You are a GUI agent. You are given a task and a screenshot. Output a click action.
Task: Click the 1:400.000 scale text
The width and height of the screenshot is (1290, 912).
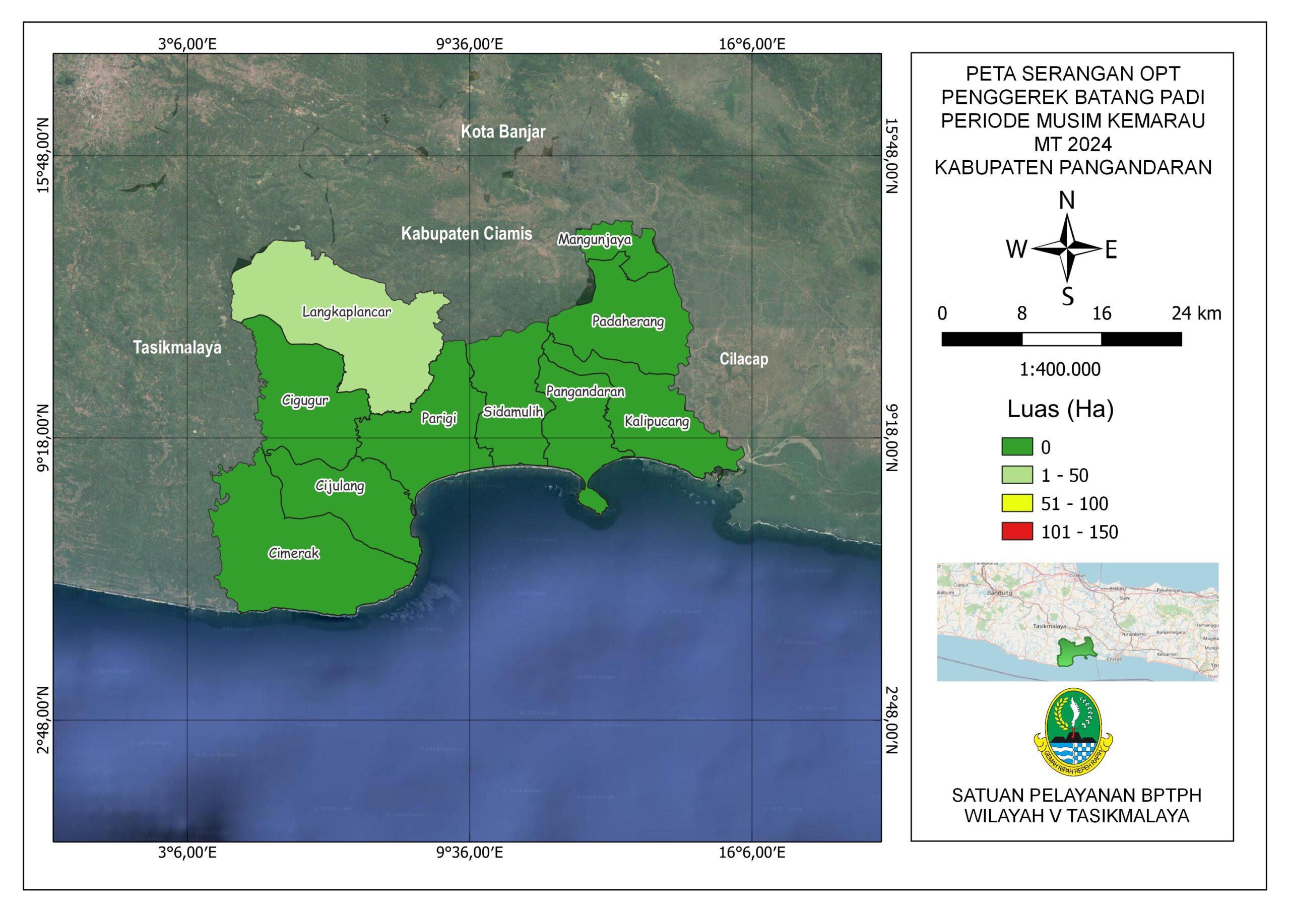pos(1060,369)
